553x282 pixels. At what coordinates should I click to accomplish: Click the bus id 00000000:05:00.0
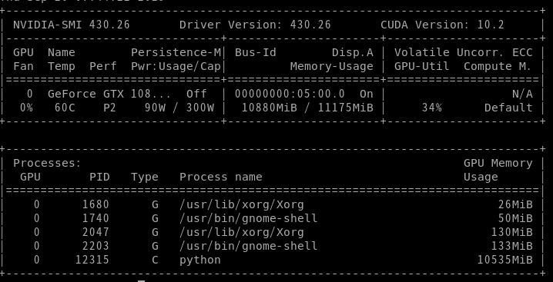tap(290, 94)
